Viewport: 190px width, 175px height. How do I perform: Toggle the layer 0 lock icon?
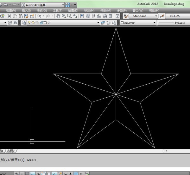41,23
